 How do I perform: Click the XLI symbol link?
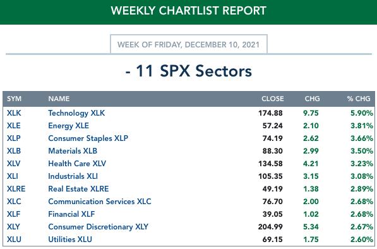tap(13, 176)
